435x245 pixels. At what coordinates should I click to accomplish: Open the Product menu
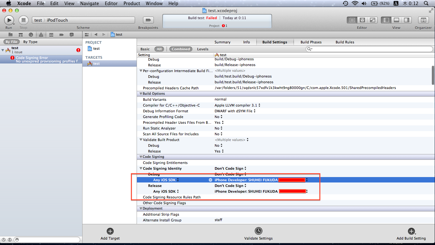132,4
